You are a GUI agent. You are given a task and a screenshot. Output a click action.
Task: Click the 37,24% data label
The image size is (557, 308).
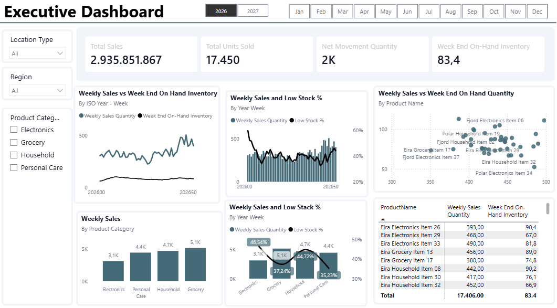click(282, 271)
